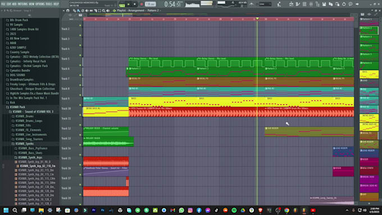Image resolution: width=382 pixels, height=215 pixels.
Task: Open the global snap 'Line' dropdown
Action: tap(265, 4)
